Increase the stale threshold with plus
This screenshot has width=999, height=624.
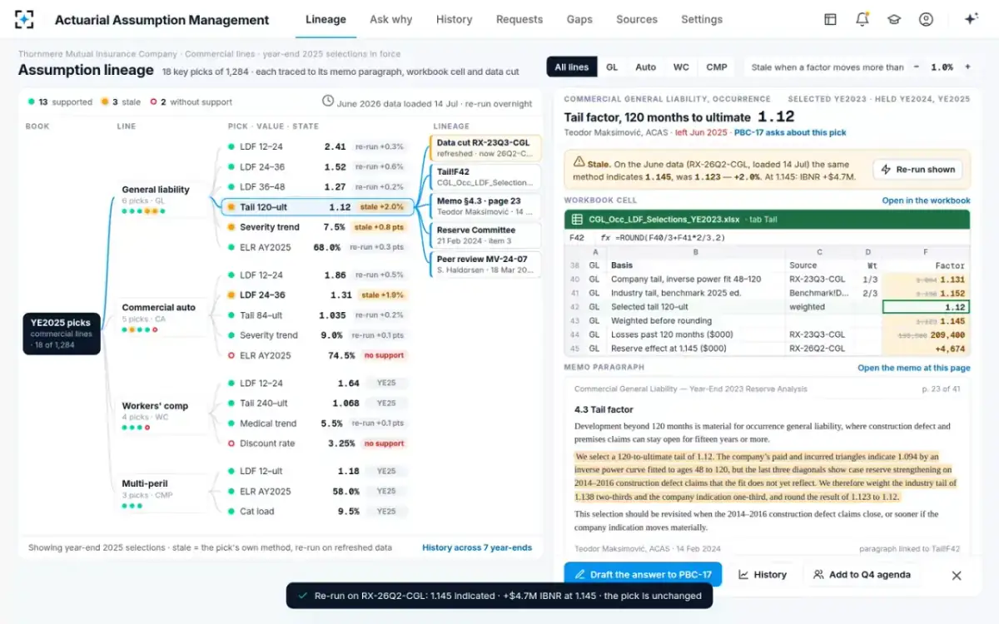(967, 67)
